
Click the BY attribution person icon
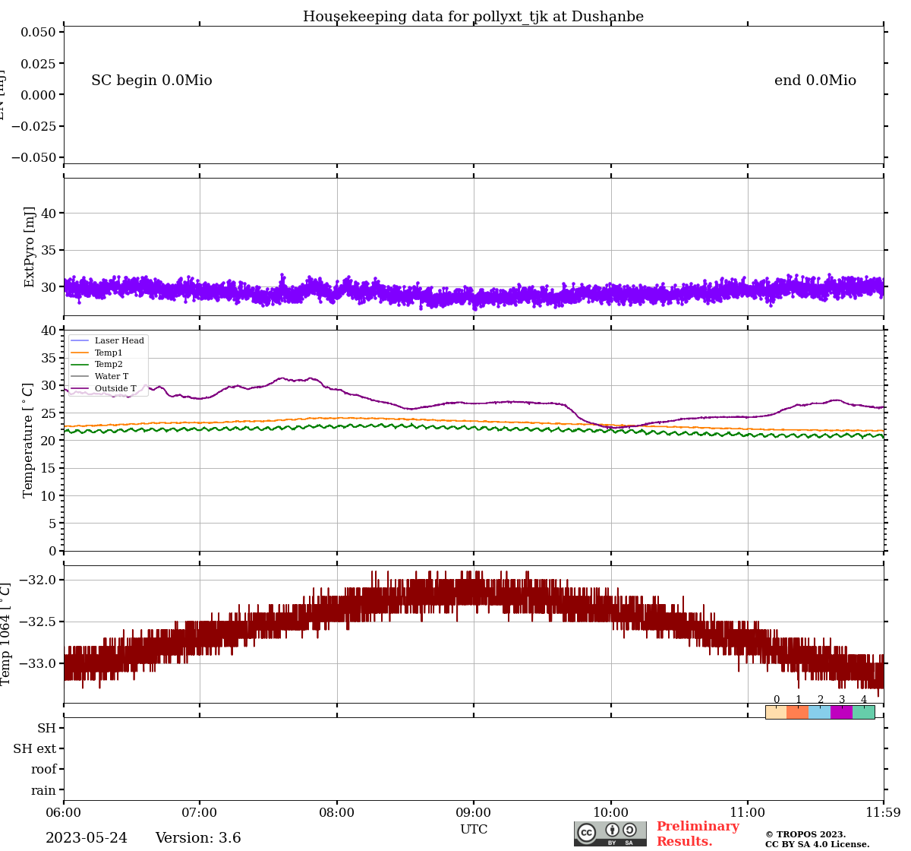(612, 830)
